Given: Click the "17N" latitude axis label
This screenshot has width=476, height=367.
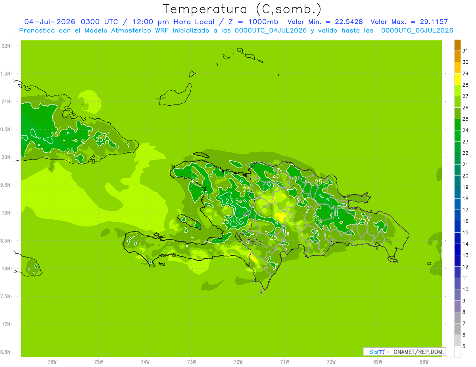Looking at the screenshot, I should [6, 324].
